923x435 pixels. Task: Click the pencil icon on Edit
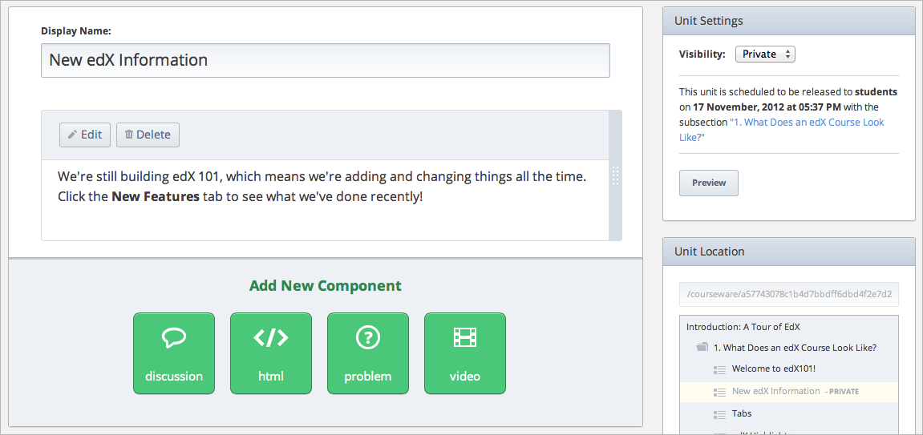(x=72, y=135)
